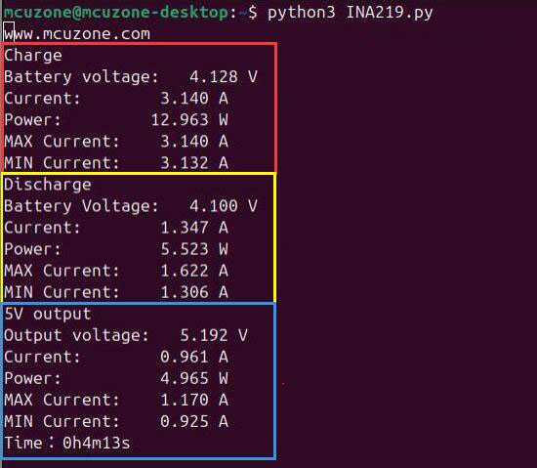Click the www.mcuzone.com text line
Screen dimensions: 537x468
tap(77, 34)
